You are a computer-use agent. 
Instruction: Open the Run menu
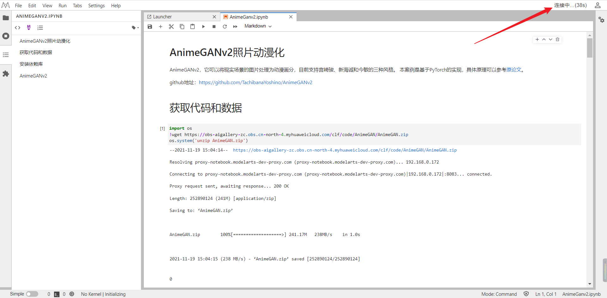pyautogui.click(x=63, y=6)
